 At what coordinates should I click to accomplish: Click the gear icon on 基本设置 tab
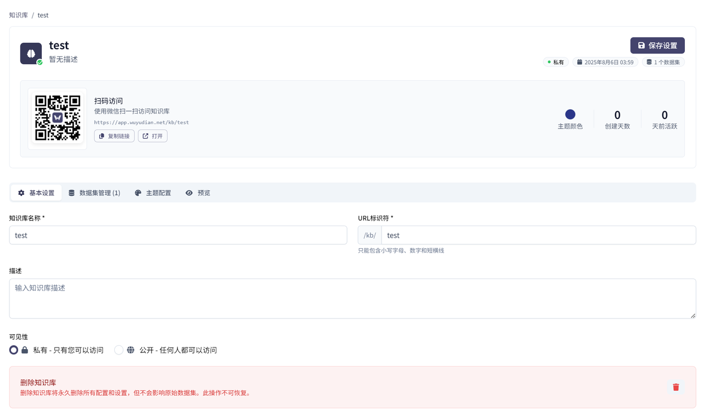tap(21, 193)
